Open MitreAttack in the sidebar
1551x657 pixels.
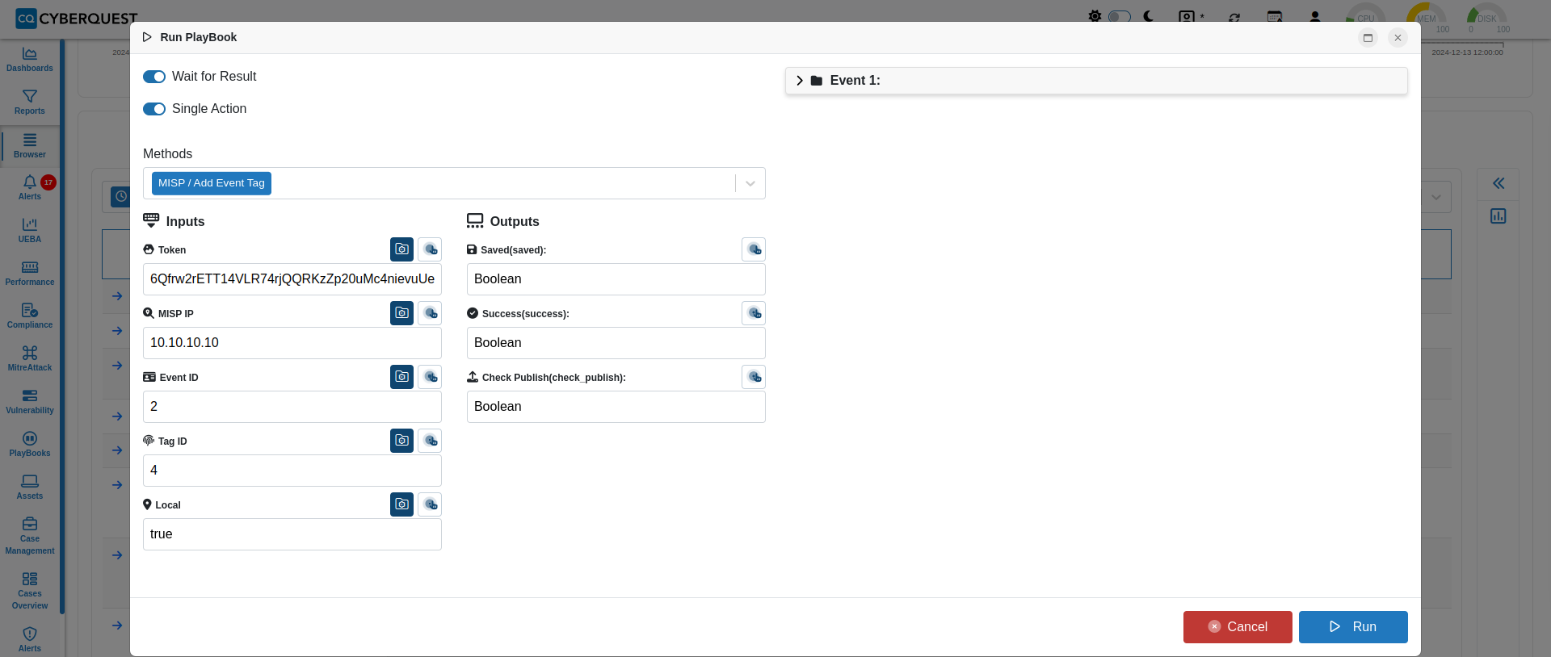30,358
